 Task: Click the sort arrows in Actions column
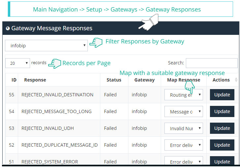(236, 80)
